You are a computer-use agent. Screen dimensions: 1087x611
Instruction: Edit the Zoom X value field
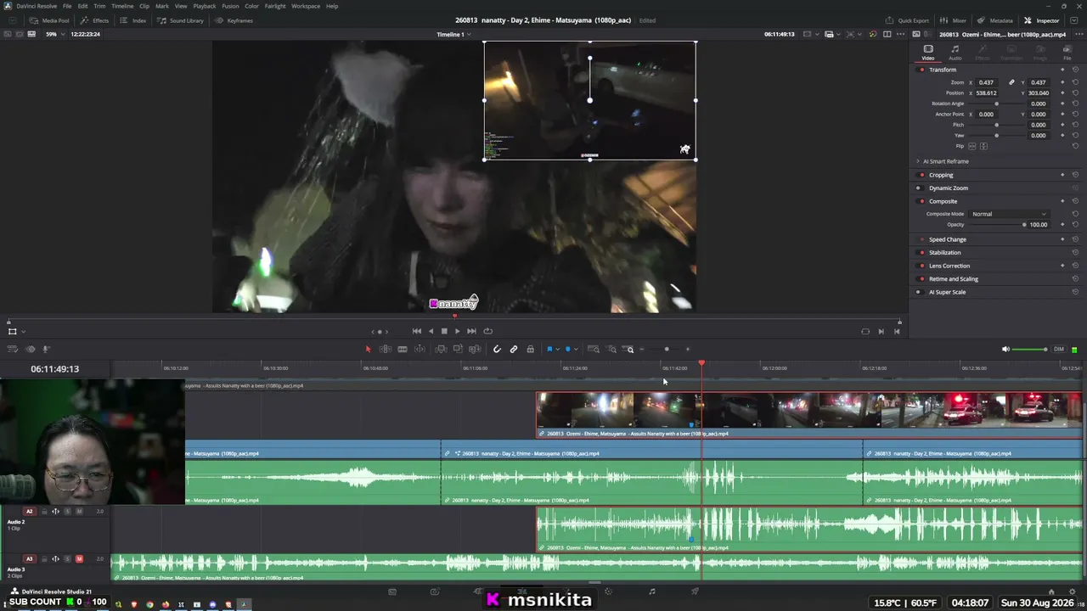986,82
